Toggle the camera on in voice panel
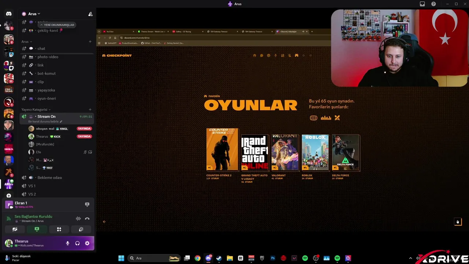469x264 pixels. pos(15,229)
